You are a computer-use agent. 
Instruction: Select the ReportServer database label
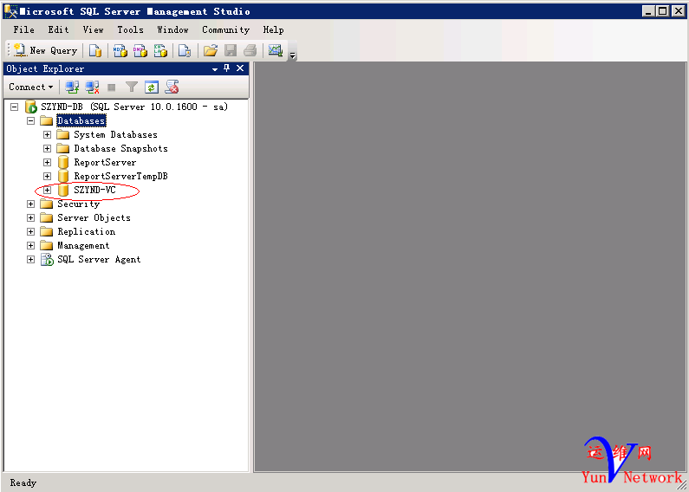tap(105, 163)
